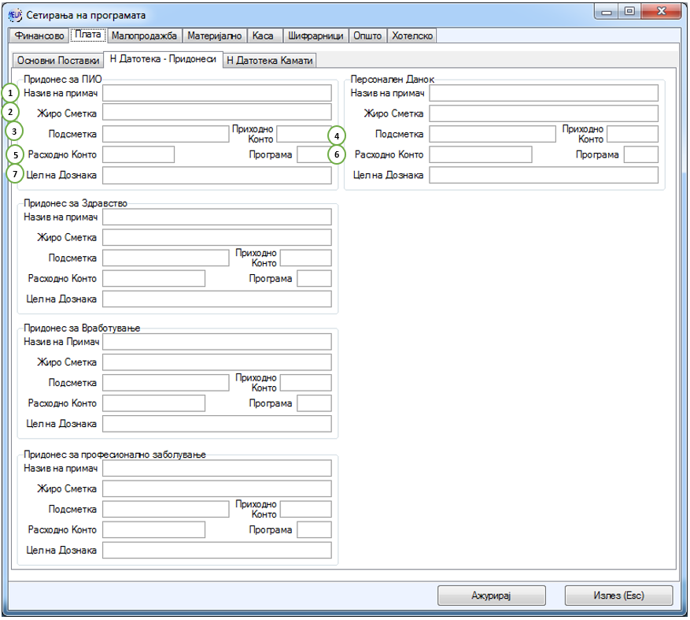The height and width of the screenshot is (620, 690).
Task: Click Подсметка field for Здравство
Action: [166, 258]
